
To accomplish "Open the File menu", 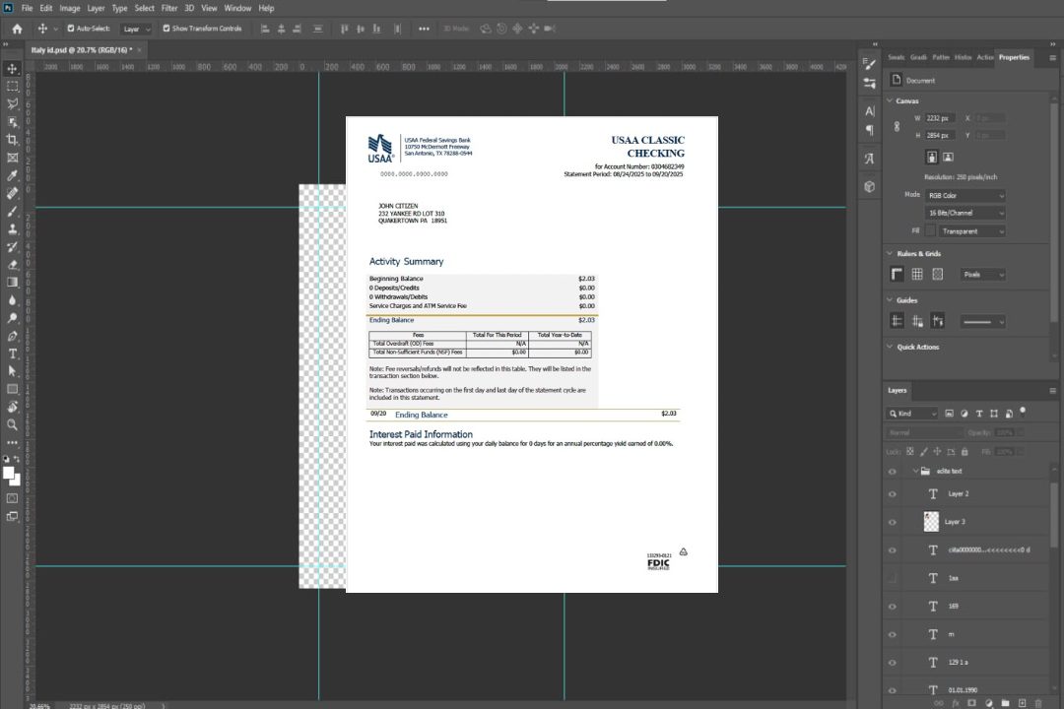I will coord(28,8).
